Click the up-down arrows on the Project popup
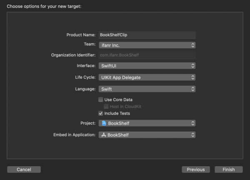Screen dimensions: 250x180 [192, 123]
